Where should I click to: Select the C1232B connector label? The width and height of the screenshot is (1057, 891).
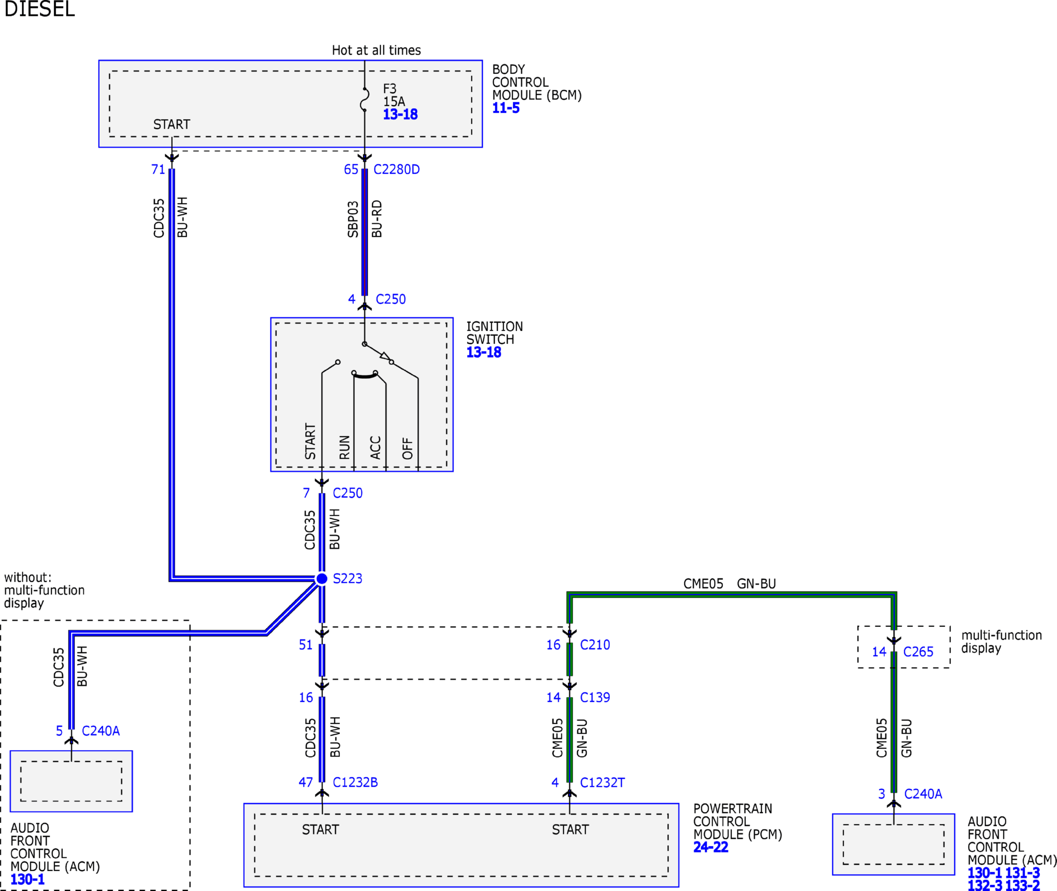(x=355, y=782)
